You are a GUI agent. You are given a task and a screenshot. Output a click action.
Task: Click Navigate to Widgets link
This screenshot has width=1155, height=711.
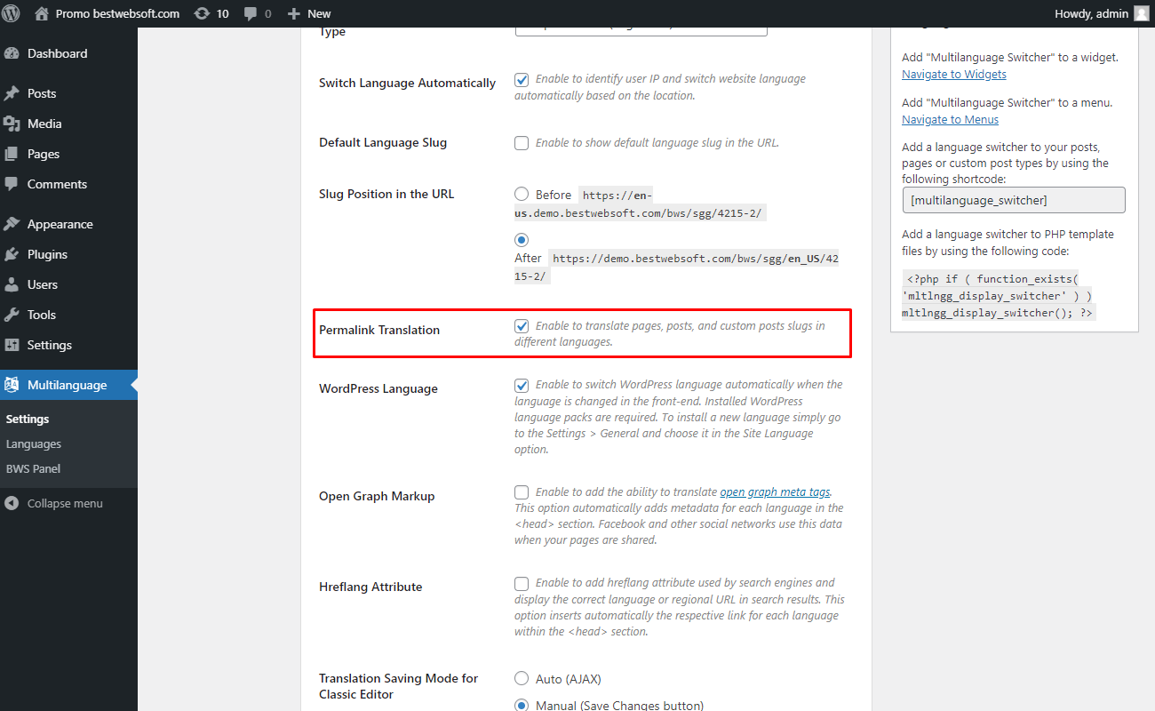[x=954, y=74]
